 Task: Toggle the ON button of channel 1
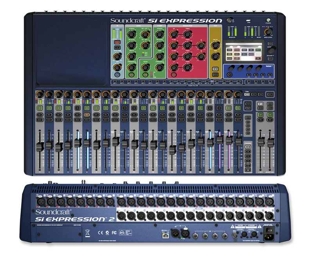pyautogui.click(x=40, y=108)
